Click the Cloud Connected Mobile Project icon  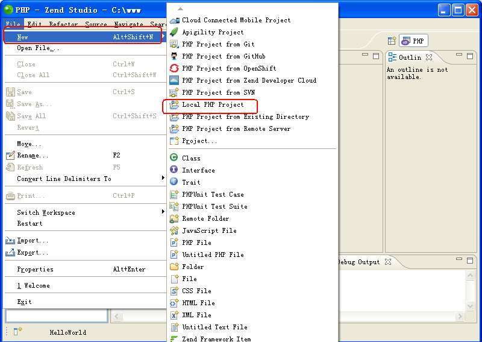(174, 21)
